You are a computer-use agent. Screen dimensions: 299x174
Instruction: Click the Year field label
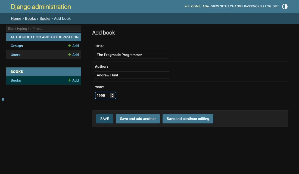pos(99,87)
